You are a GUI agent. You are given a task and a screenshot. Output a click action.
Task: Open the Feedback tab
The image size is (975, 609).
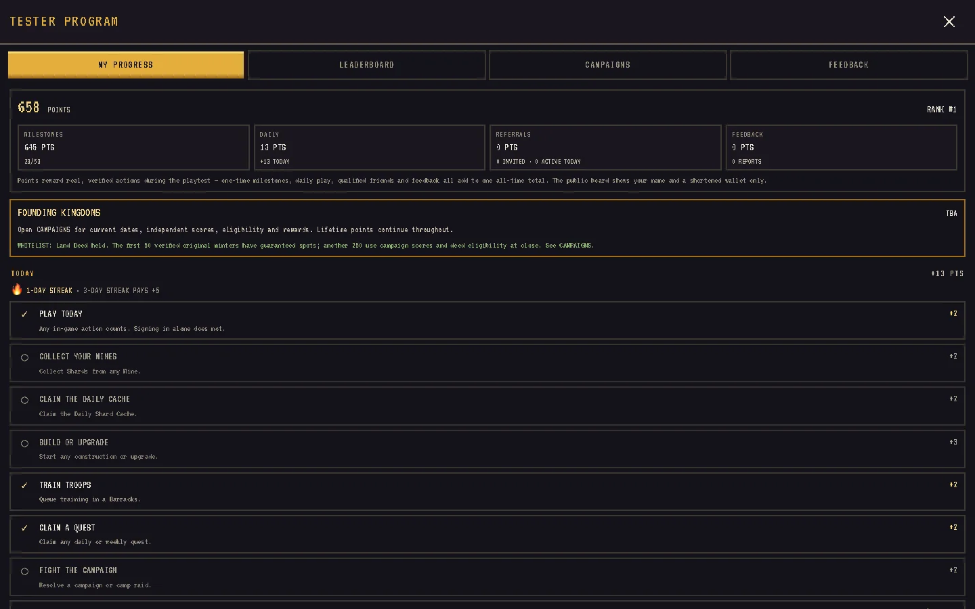(849, 65)
